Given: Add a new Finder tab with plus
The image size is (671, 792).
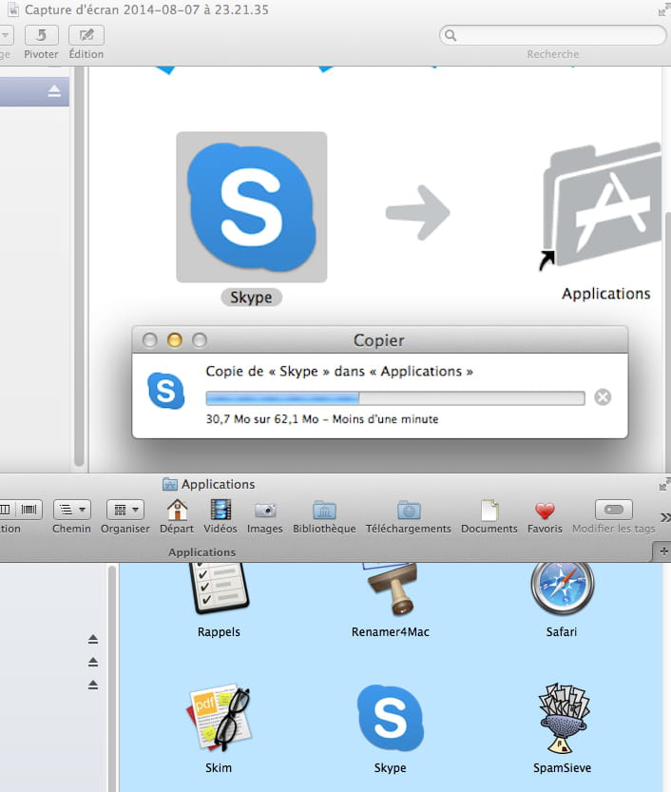Looking at the screenshot, I should (663, 551).
